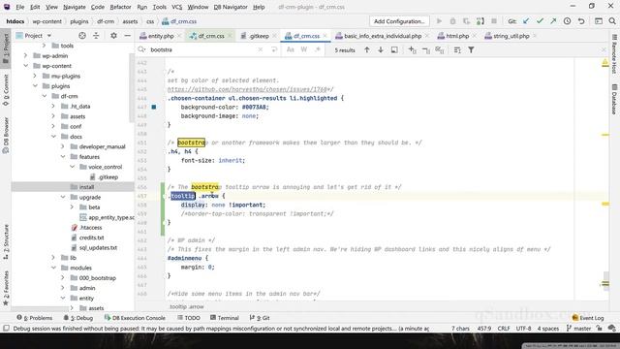
Task: Click the toggle multiline find icon
Action: pyautogui.click(x=274, y=49)
